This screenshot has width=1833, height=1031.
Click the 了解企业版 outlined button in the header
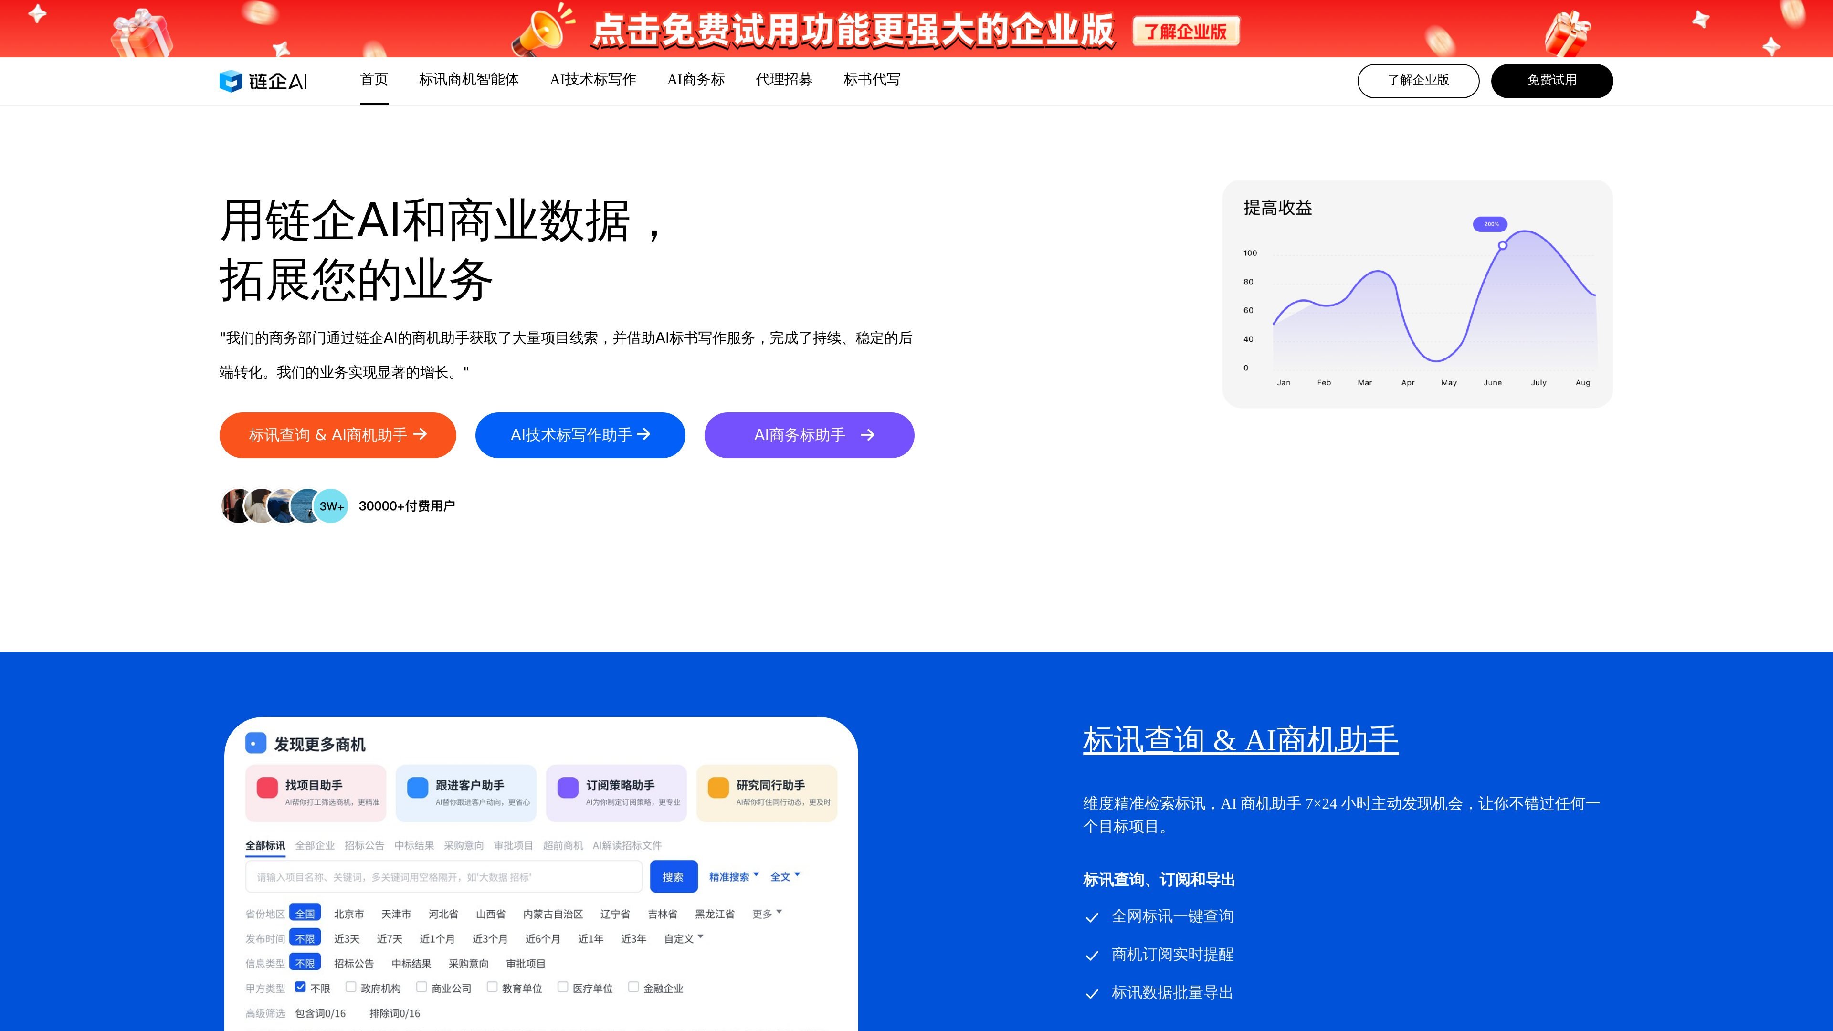click(1418, 80)
